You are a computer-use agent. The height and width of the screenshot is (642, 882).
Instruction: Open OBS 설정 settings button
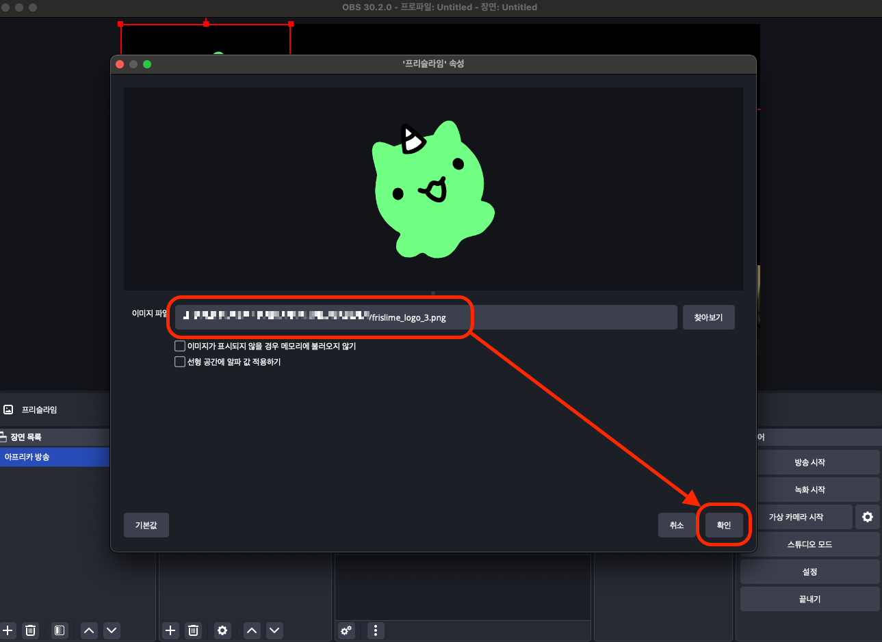(x=810, y=572)
